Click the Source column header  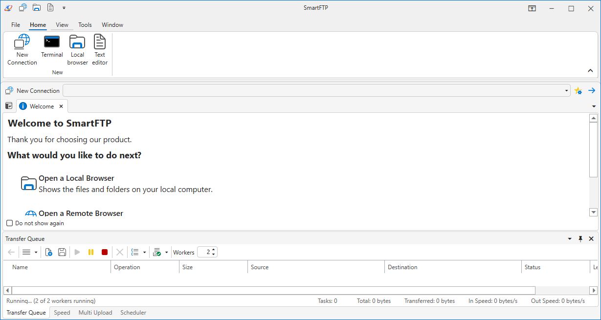pyautogui.click(x=316, y=267)
